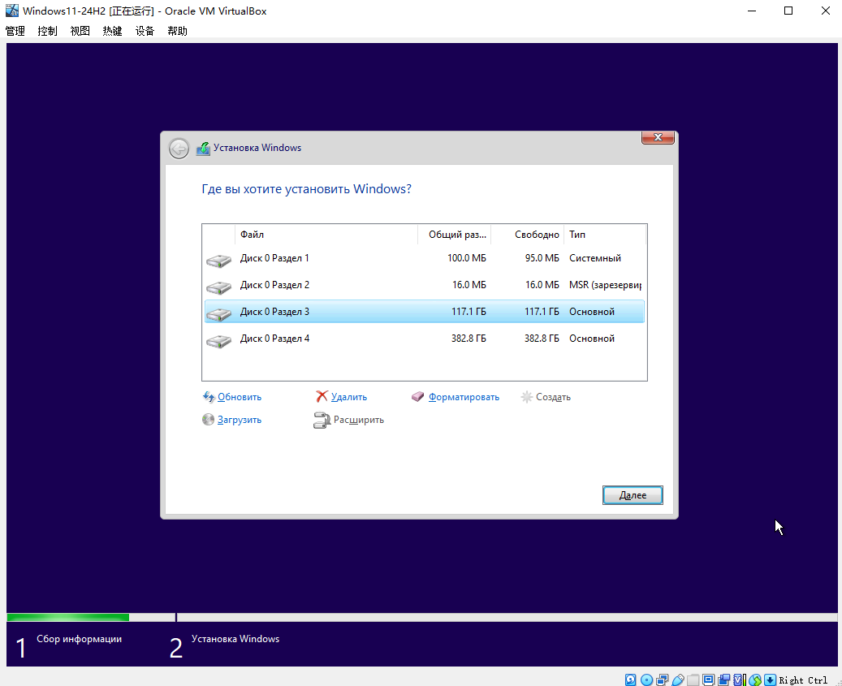Click the 100.0 МБ size cell
The height and width of the screenshot is (686, 842).
click(x=467, y=258)
